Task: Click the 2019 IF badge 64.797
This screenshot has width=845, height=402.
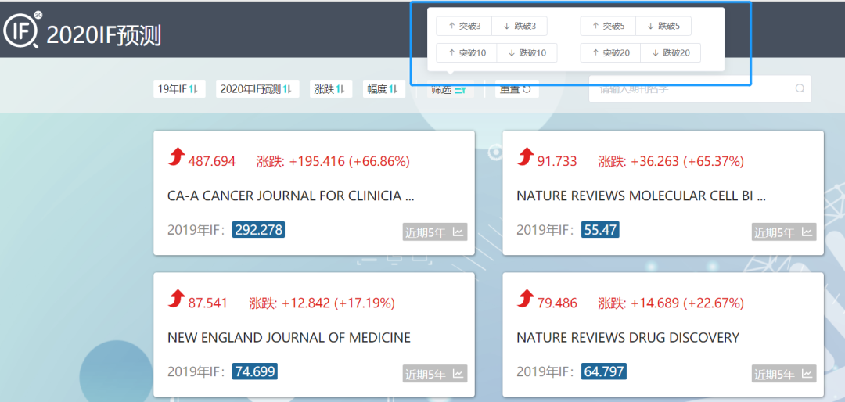Action: coord(604,371)
